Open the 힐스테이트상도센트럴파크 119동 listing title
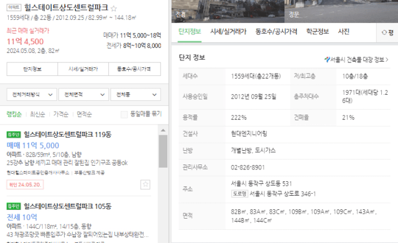The width and height of the screenshot is (398, 243). (68, 135)
